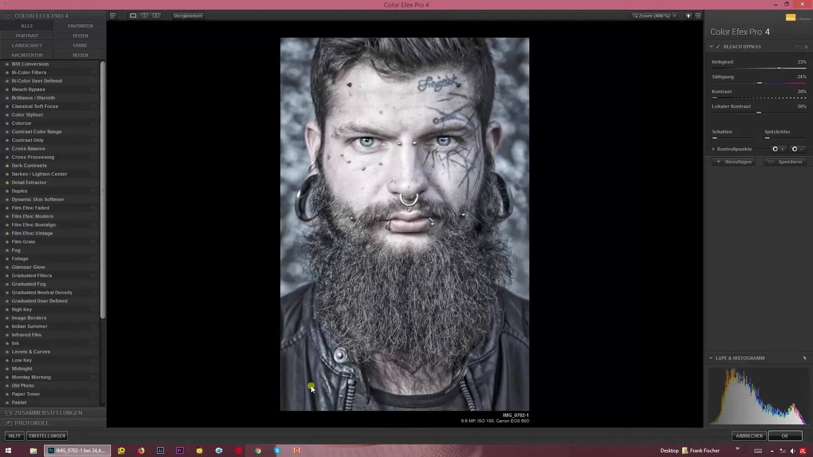
Task: Click the filter list scrollbar
Action: coord(102,190)
